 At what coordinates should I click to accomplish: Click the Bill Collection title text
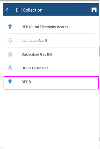click(29, 10)
